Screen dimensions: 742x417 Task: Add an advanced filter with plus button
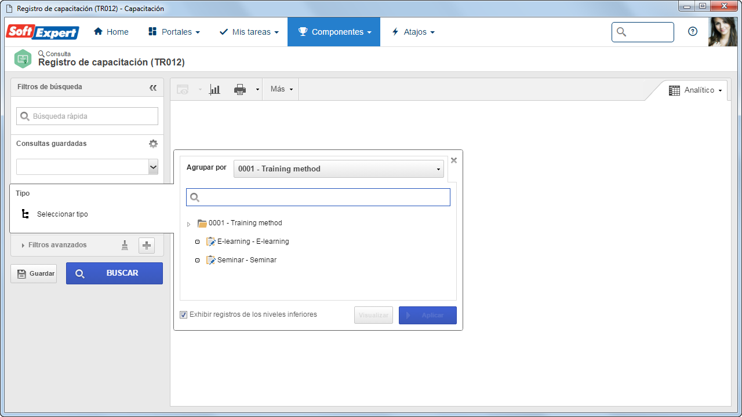coord(147,246)
